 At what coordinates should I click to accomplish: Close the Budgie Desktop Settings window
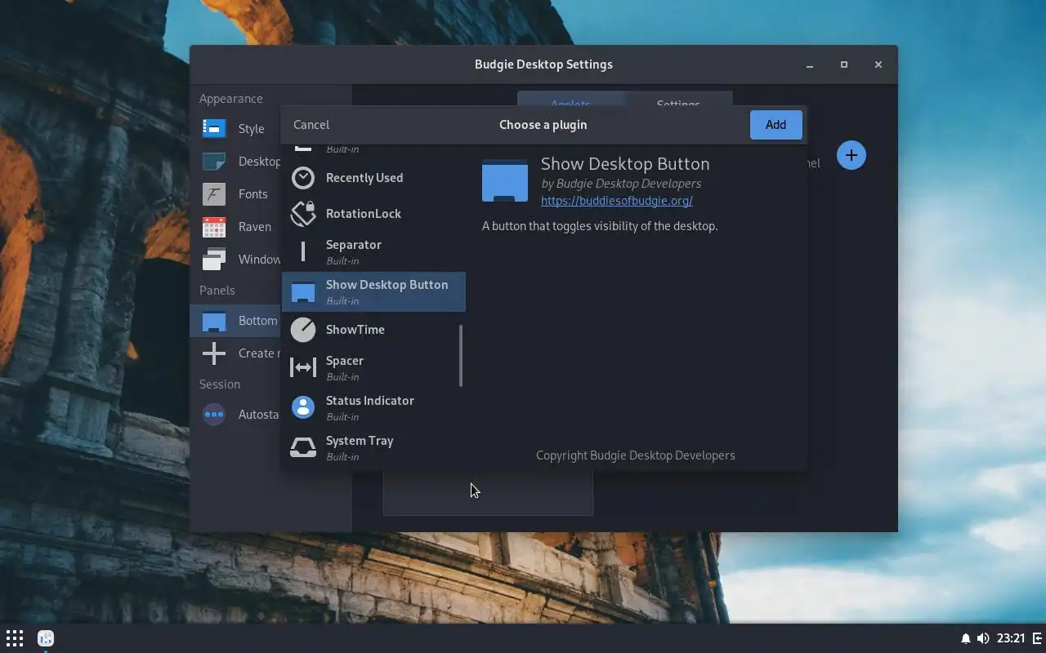pos(878,64)
